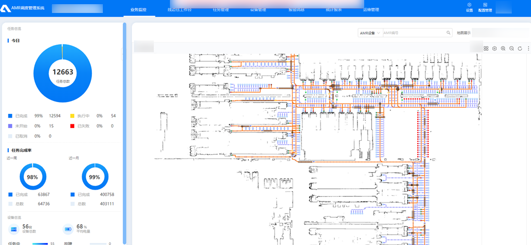Refresh the map view

520,49
